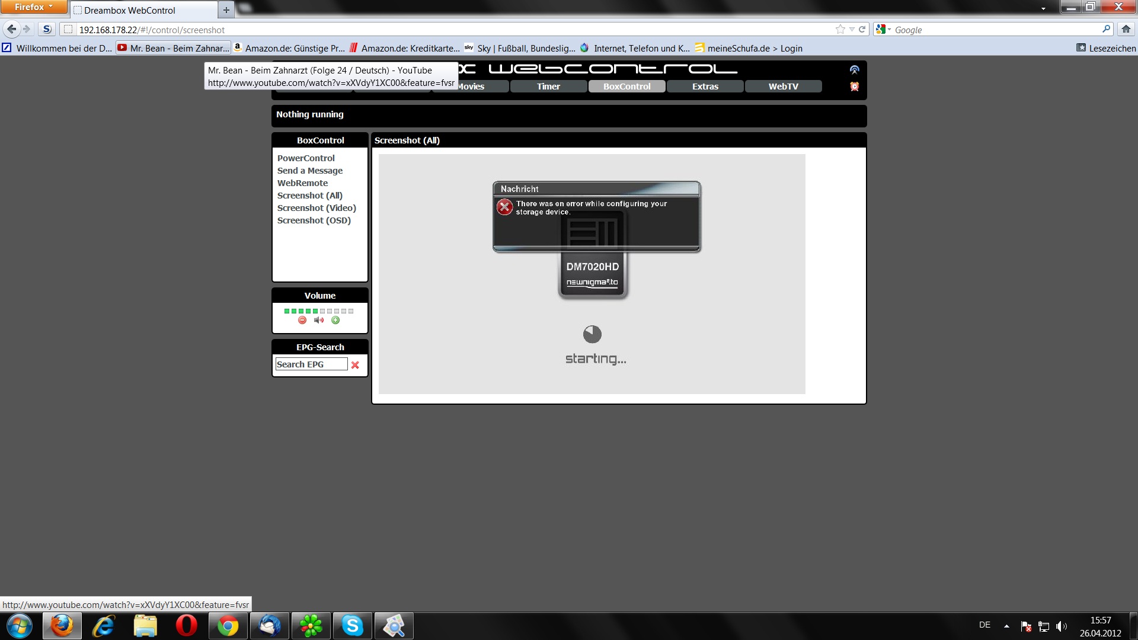
Task: Open the WebTV tab
Action: pos(783,87)
